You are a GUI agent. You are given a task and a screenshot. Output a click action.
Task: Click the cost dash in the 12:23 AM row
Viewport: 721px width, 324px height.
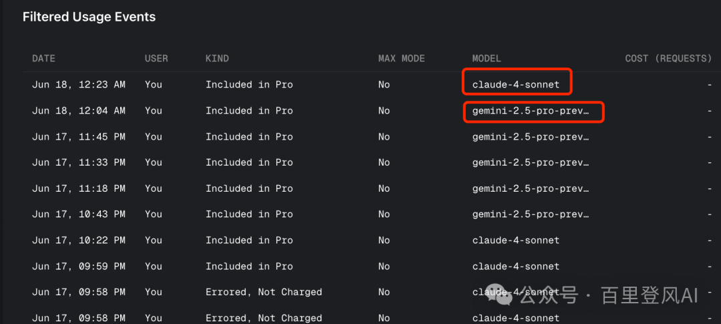[x=710, y=85]
